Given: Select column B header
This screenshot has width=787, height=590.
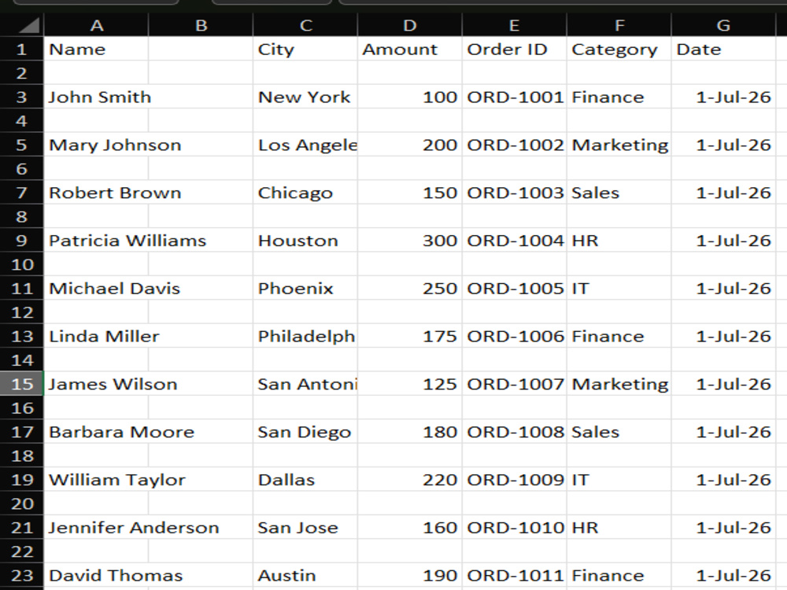Looking at the screenshot, I should pyautogui.click(x=201, y=25).
